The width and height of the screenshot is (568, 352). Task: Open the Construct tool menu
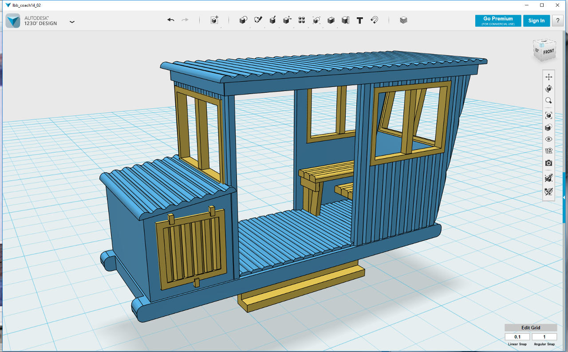click(x=272, y=20)
